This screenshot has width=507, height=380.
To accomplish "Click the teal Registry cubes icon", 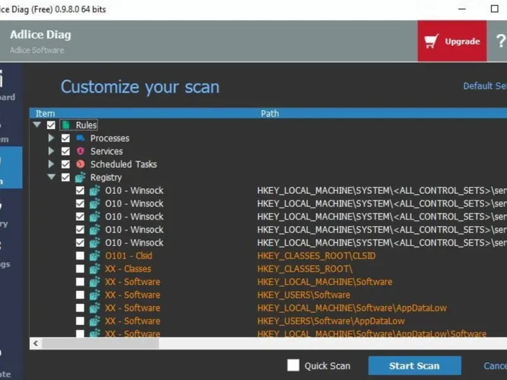I will click(x=80, y=177).
